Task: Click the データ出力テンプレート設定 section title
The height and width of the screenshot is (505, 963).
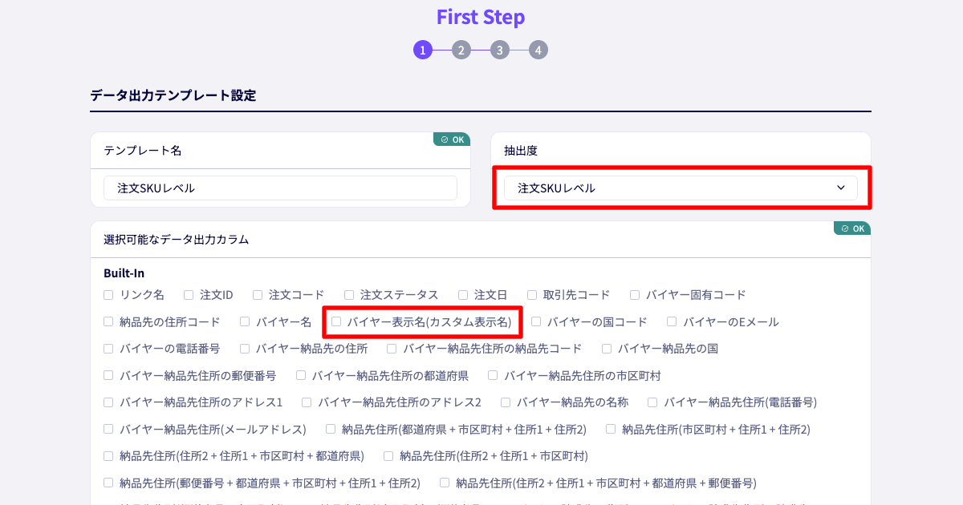Action: pos(173,95)
